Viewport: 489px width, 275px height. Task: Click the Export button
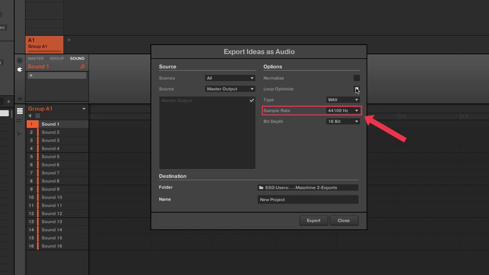[x=314, y=220]
